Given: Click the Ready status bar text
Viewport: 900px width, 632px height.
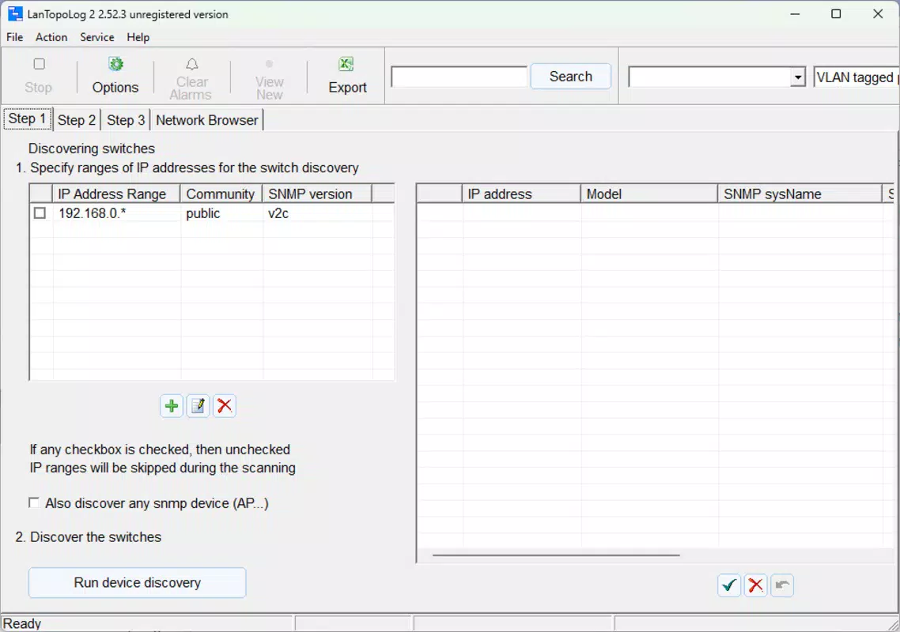Looking at the screenshot, I should [x=22, y=623].
